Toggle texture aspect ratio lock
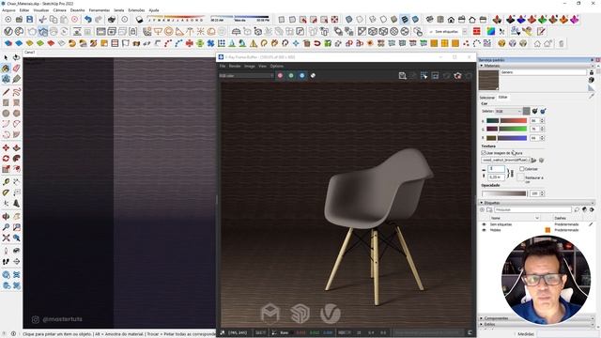This screenshot has height=338, width=601. pos(511,173)
